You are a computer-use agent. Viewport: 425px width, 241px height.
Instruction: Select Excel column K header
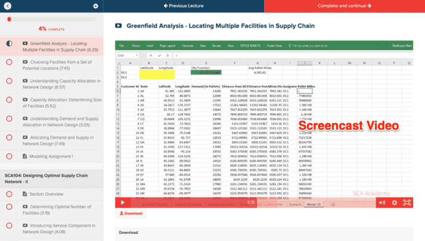pos(319,62)
